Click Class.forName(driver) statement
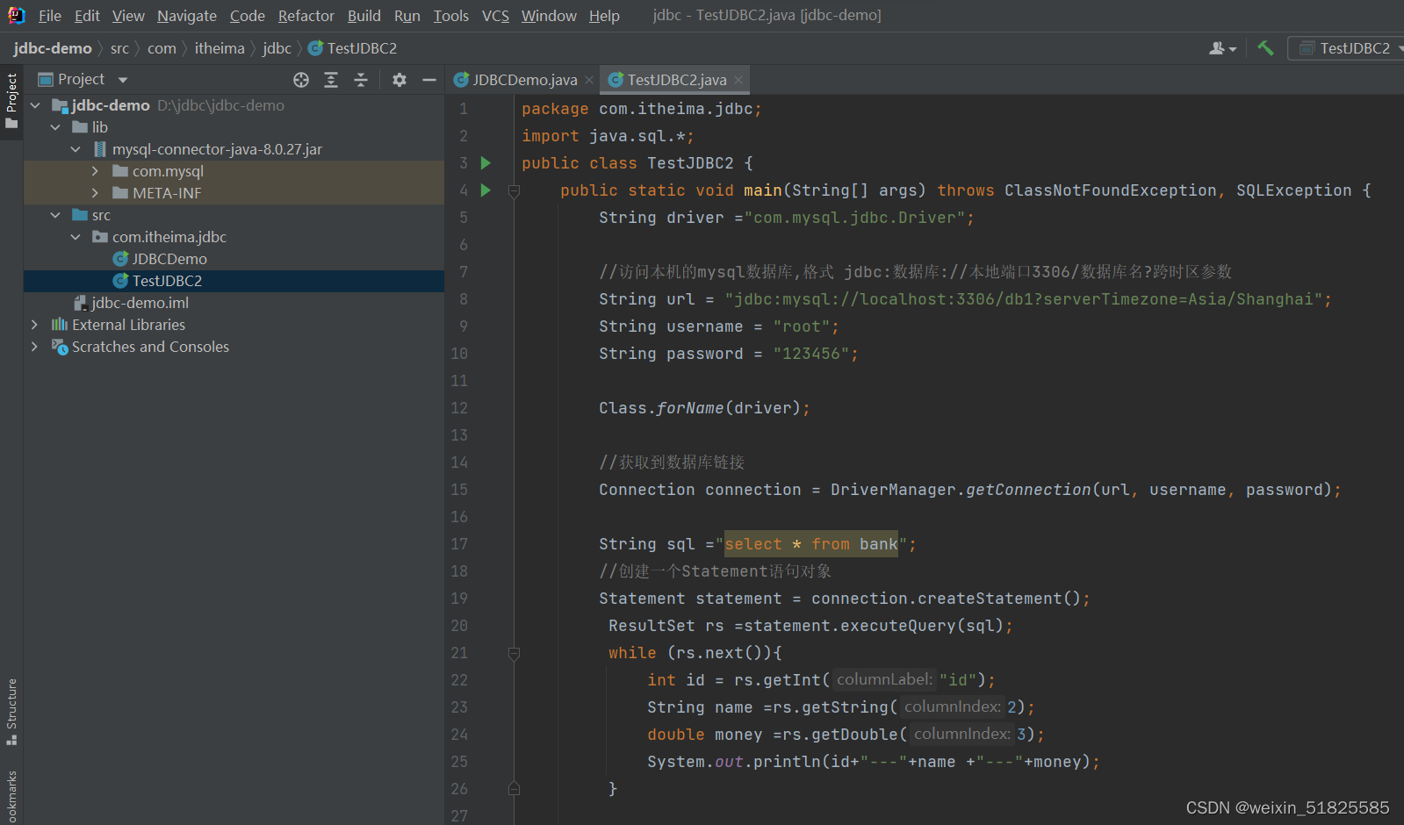 tap(704, 408)
